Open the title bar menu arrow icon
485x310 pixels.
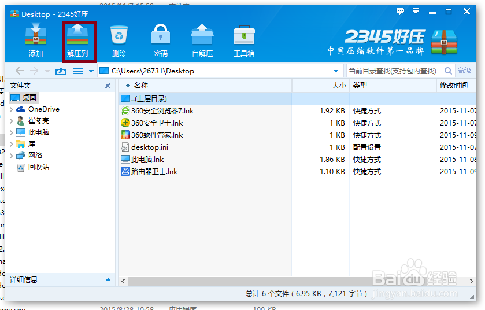point(416,12)
